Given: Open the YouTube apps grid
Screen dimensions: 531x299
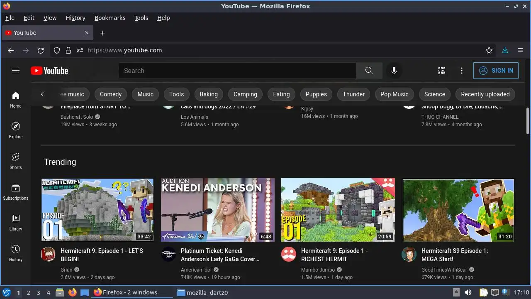Looking at the screenshot, I should (442, 71).
